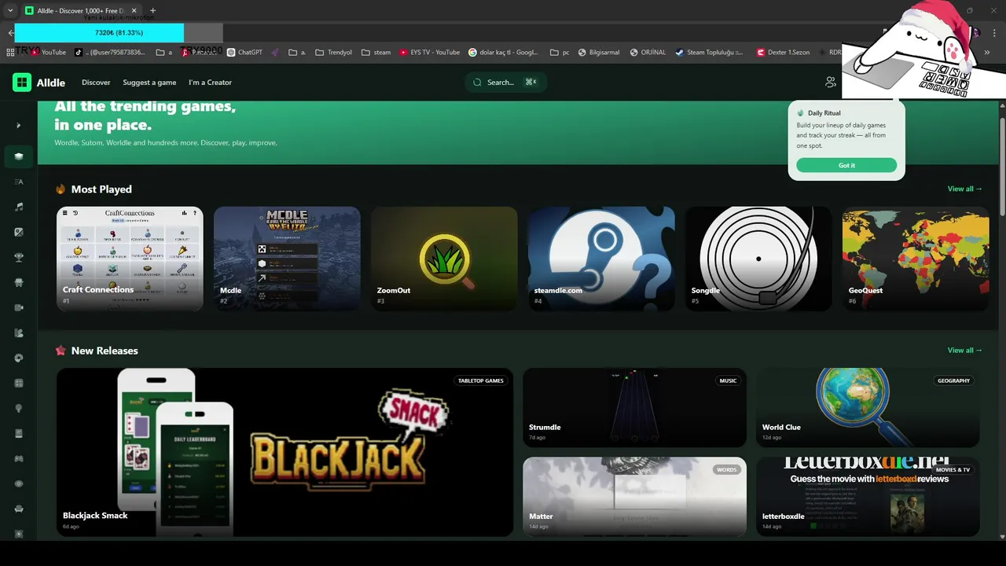Open the car category sidebar icon
Viewport: 1006px width, 566px height.
(19, 282)
